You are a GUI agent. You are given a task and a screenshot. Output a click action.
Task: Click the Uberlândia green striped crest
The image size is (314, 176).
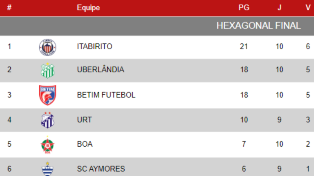(x=47, y=71)
